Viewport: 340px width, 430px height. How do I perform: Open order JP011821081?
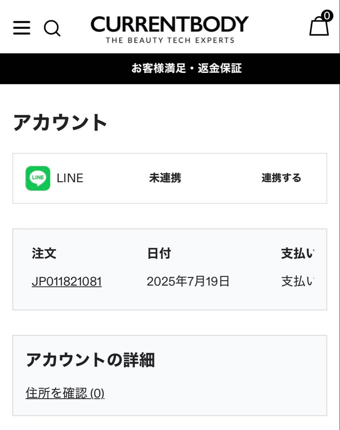point(66,282)
